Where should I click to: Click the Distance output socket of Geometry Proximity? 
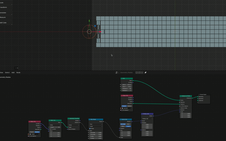coord(80,123)
